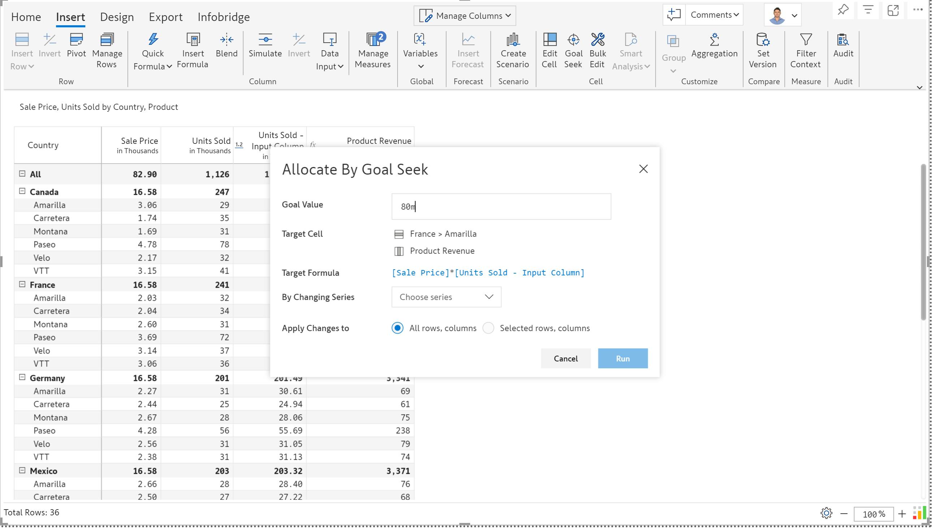Open Manage Columns dropdown

[x=465, y=16]
